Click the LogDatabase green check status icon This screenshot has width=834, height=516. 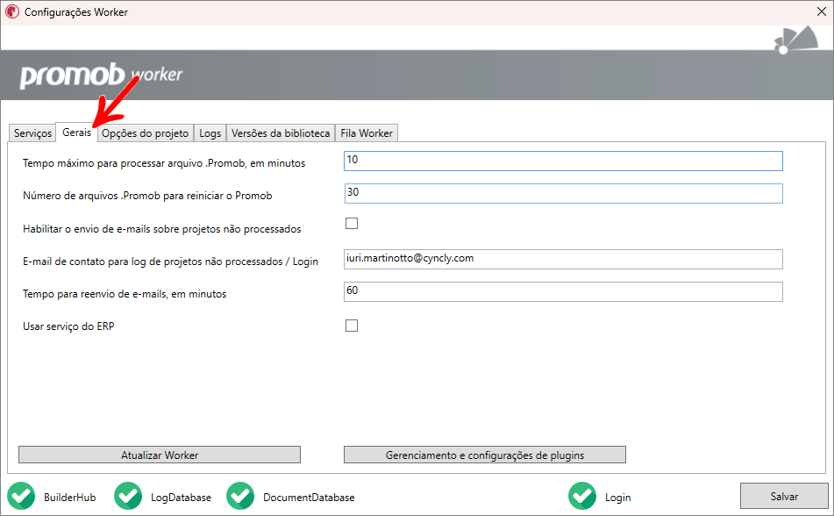(x=128, y=497)
